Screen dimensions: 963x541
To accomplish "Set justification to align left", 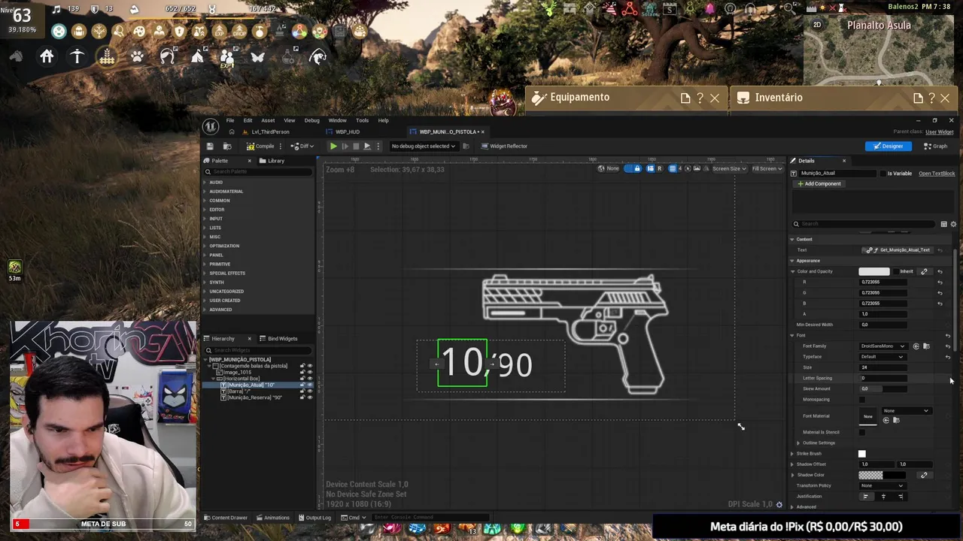I will [x=866, y=497].
